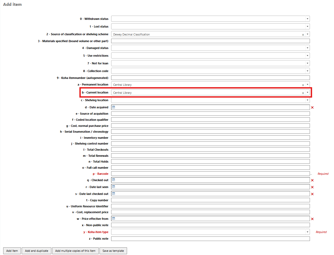Clear Date last checked out red X

point(312,194)
